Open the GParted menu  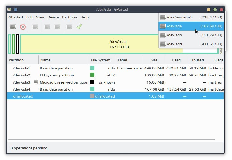pyautogui.click(x=16, y=17)
